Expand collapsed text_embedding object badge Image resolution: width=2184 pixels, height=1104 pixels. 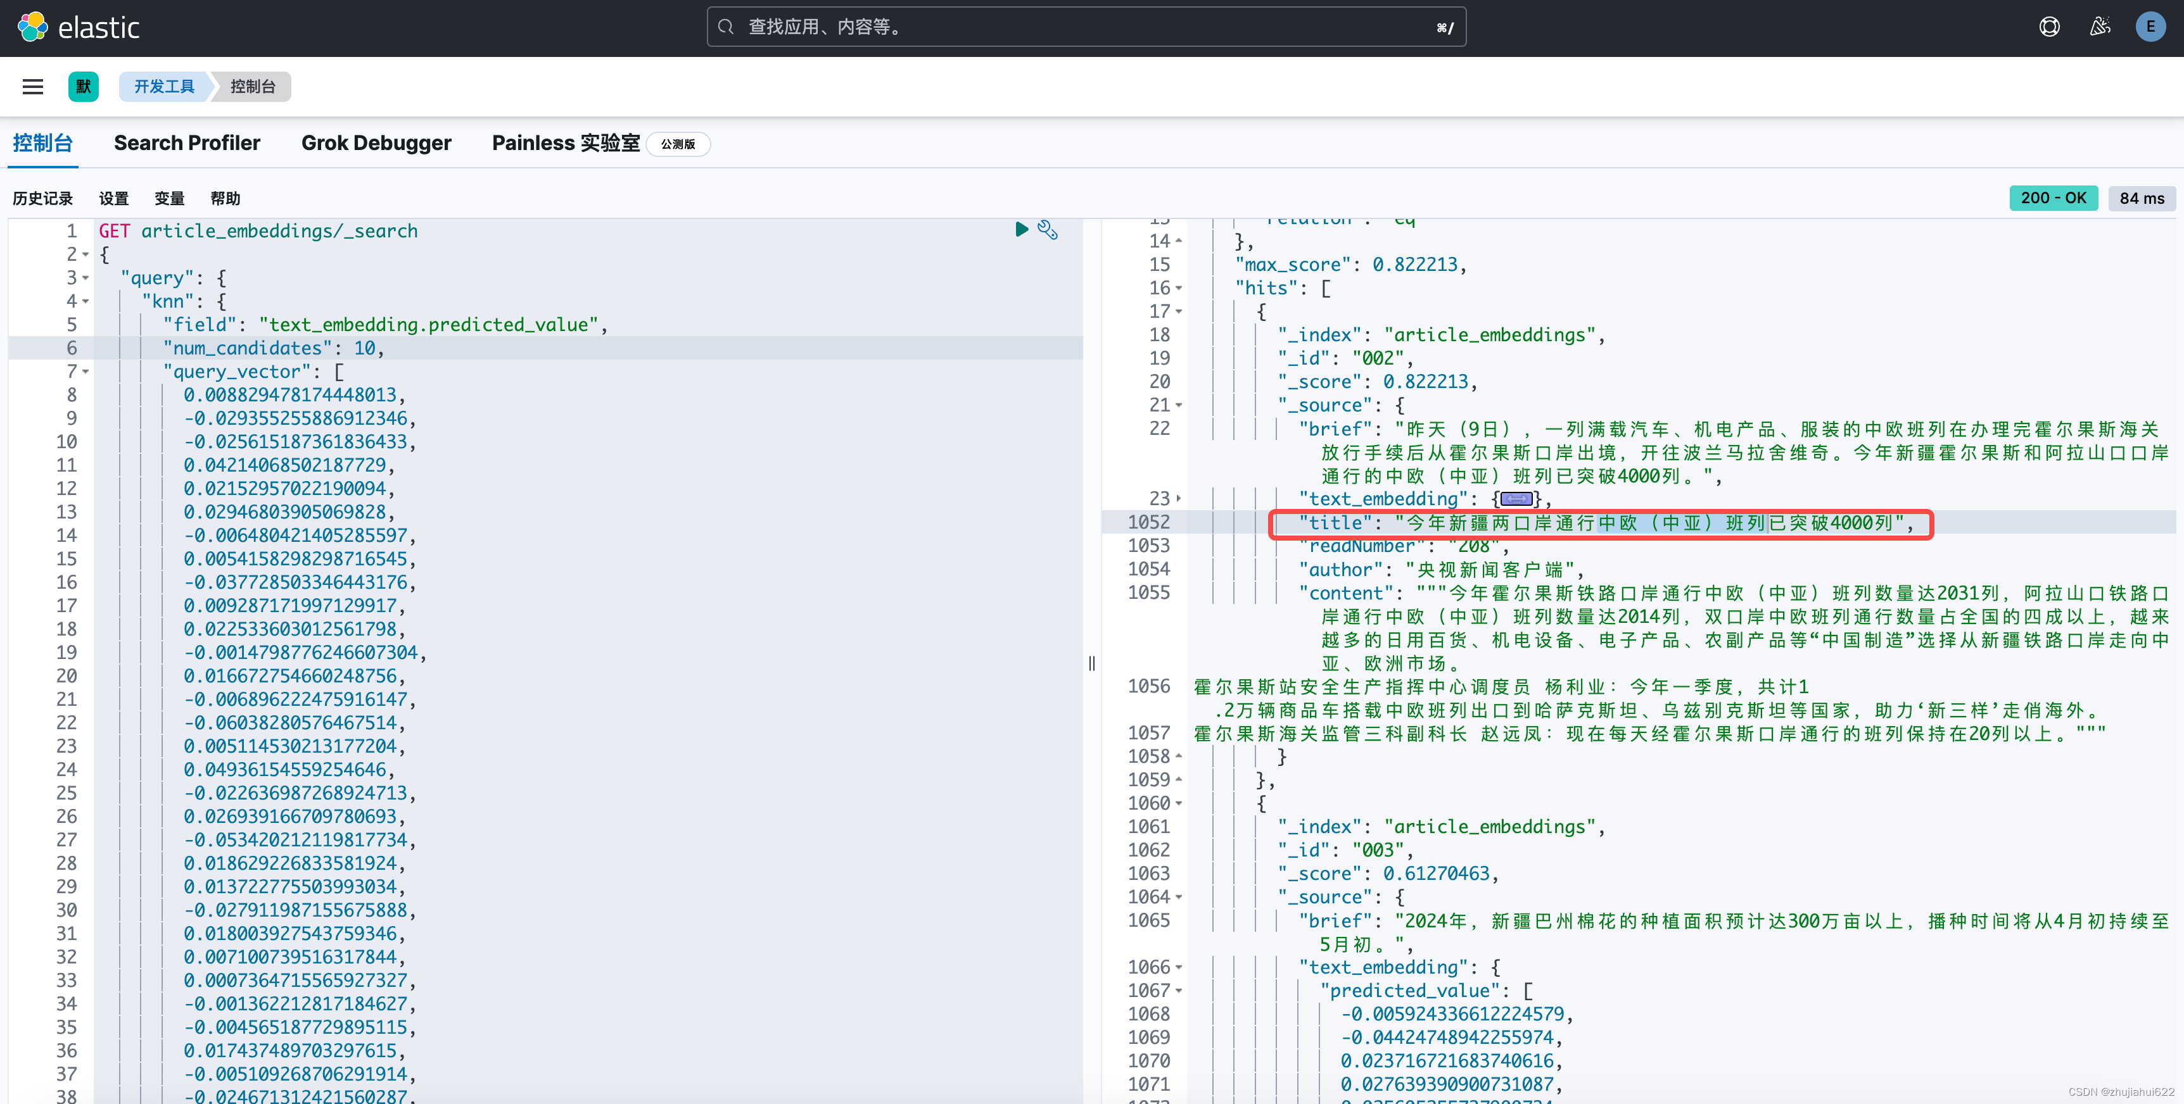tap(1517, 499)
